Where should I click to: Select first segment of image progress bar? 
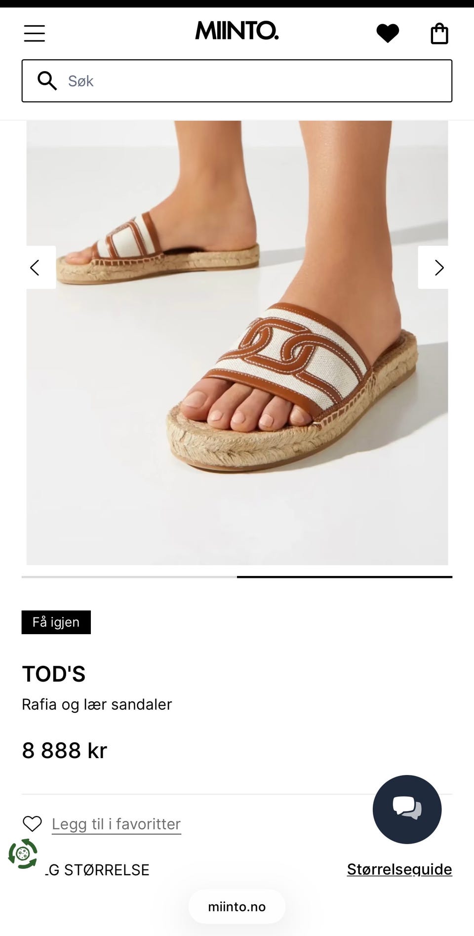(129, 577)
